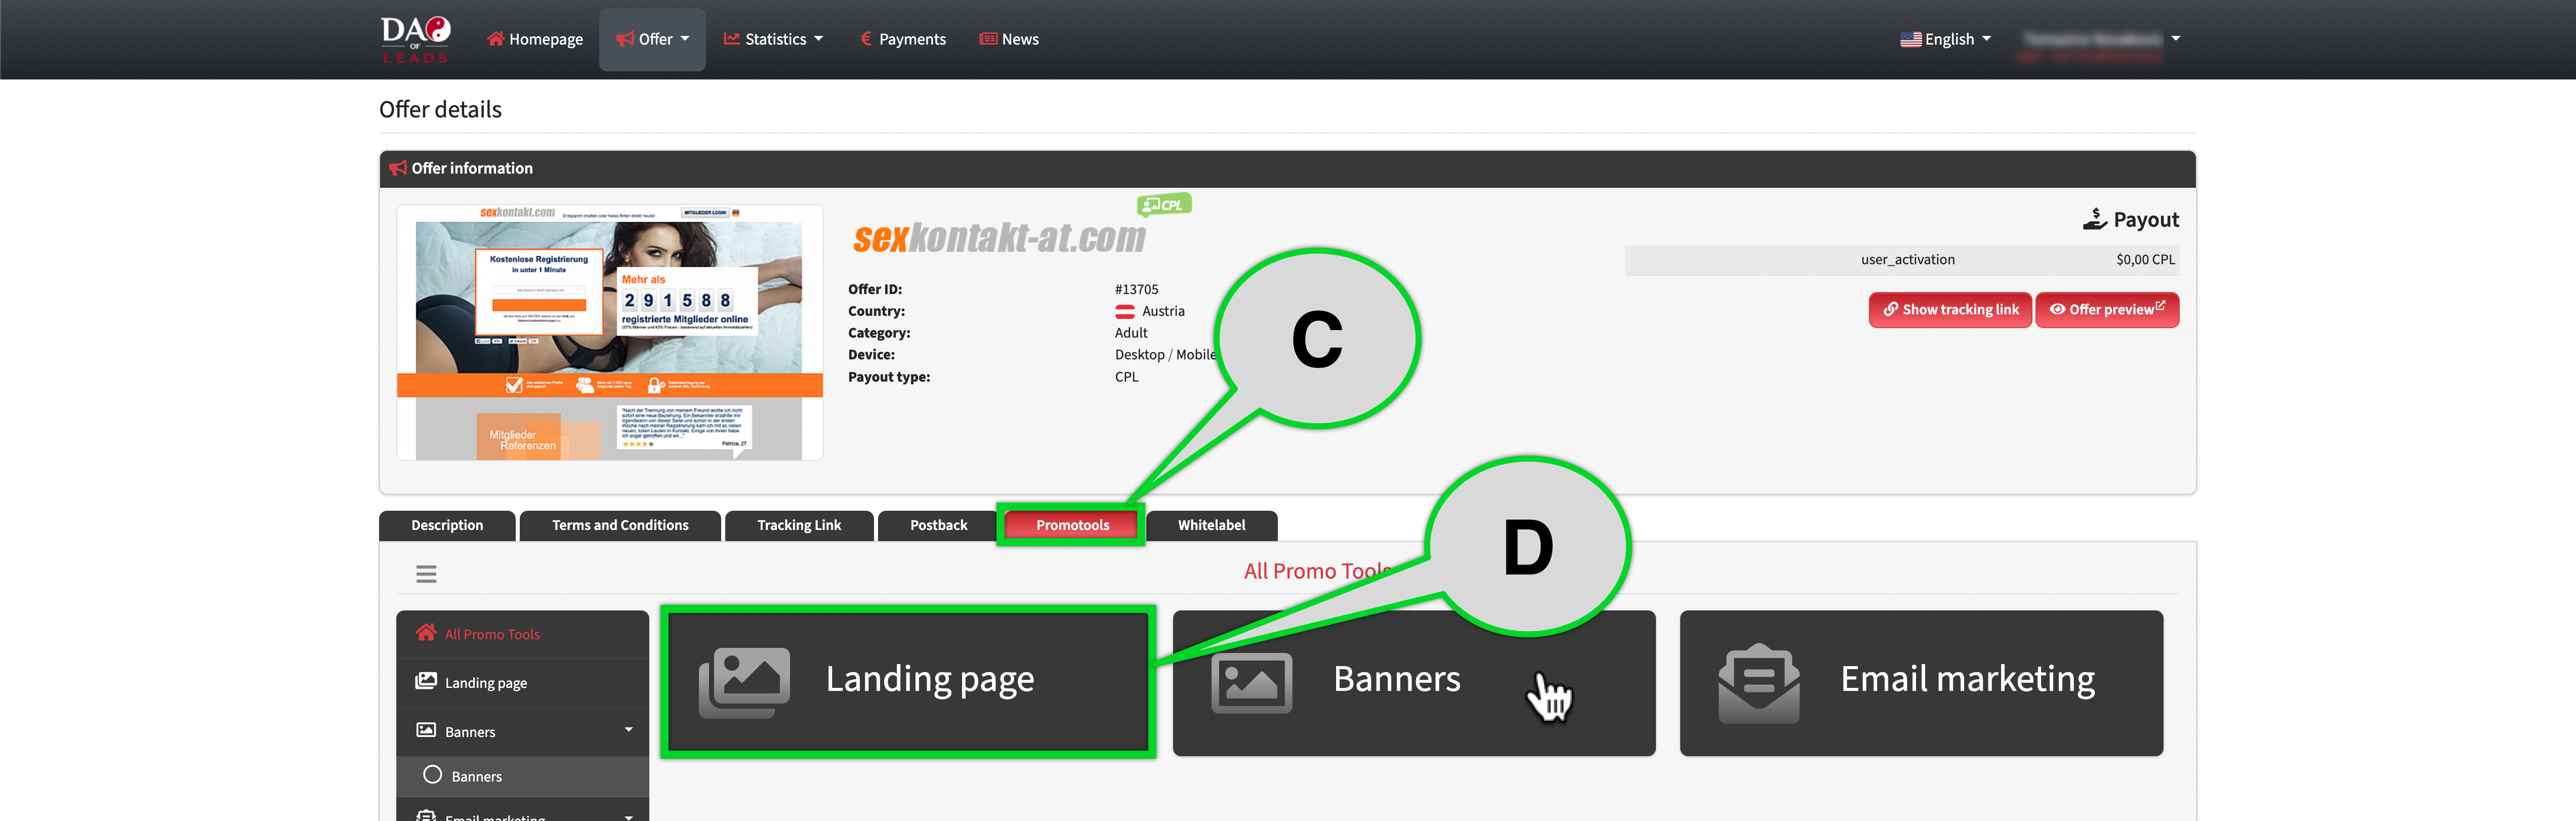Click the Landing page tile image icon

click(744, 682)
